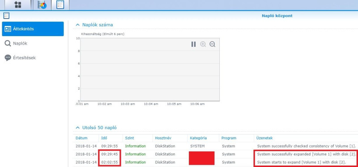This screenshot has height=167, width=358.
Task: Select the 09:29:45 time cell
Action: tap(110, 154)
